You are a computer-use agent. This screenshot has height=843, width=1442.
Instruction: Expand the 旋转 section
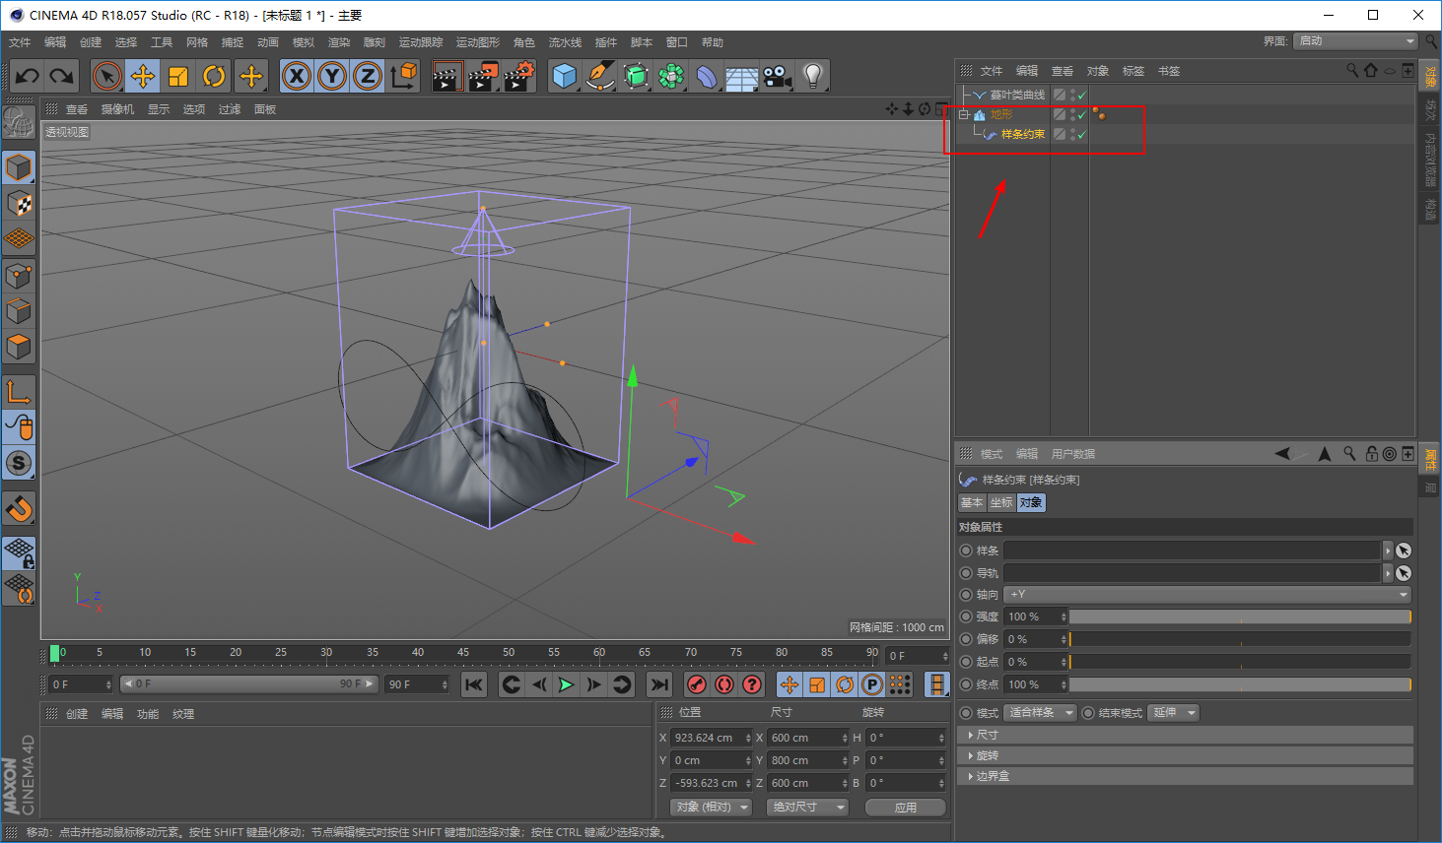pos(1185,755)
